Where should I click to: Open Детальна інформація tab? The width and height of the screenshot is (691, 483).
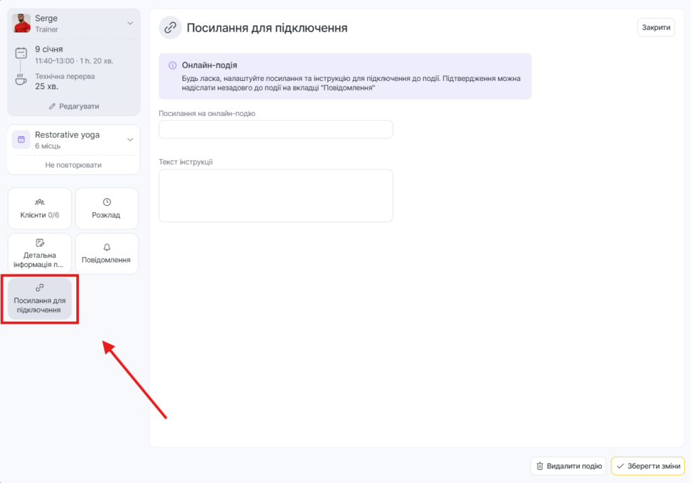coord(39,254)
